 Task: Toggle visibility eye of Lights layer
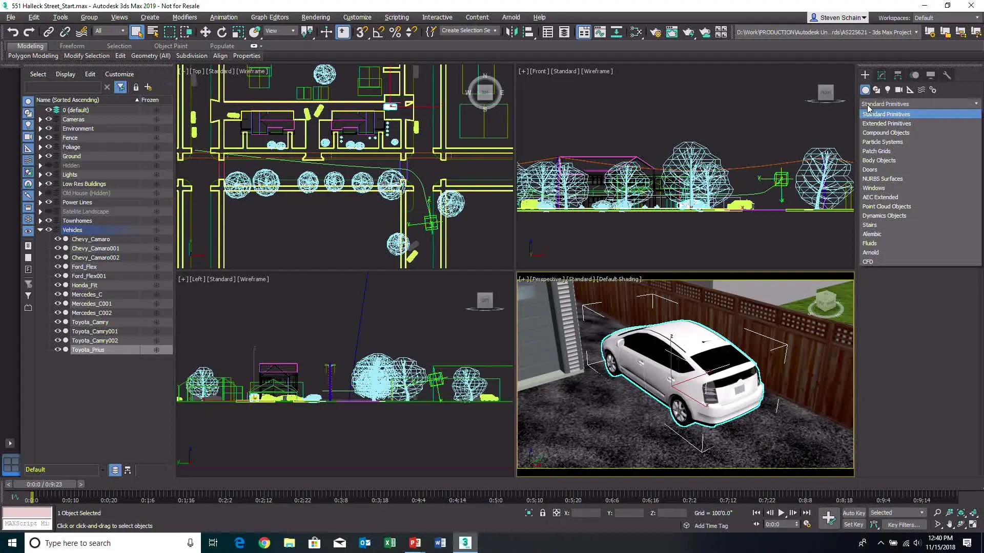[x=49, y=175]
